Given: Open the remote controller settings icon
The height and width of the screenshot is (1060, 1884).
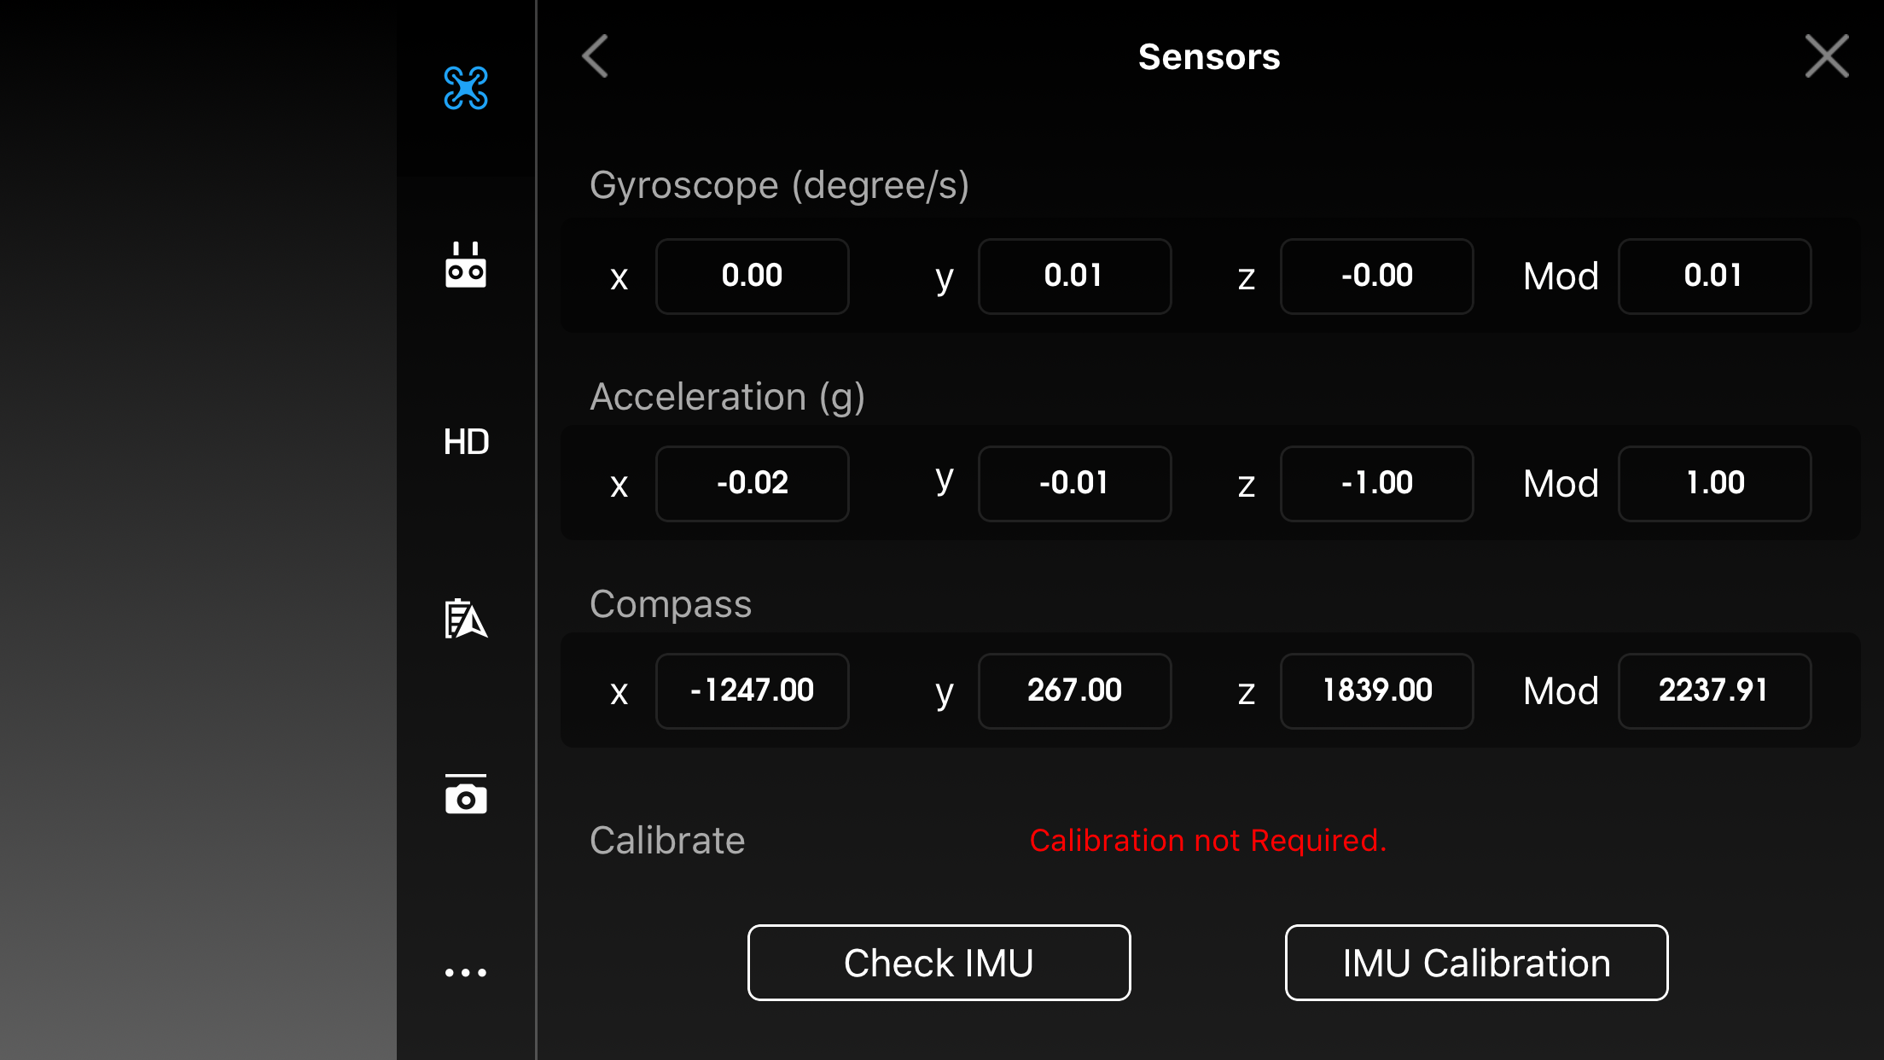Looking at the screenshot, I should pyautogui.click(x=466, y=265).
